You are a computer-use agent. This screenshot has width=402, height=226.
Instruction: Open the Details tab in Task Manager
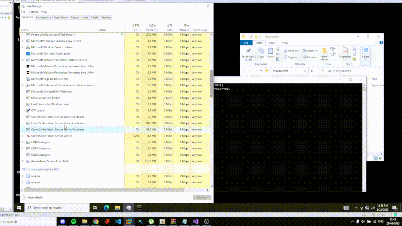click(94, 18)
